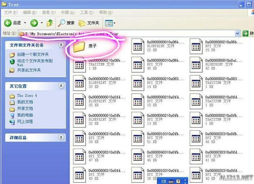The height and width of the screenshot is (184, 254).
Task: Select the 35 KB BLUEPRINT file icon
Action: (79, 101)
